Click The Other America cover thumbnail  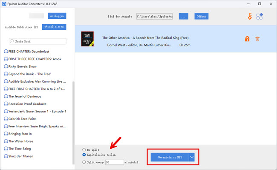87,39
